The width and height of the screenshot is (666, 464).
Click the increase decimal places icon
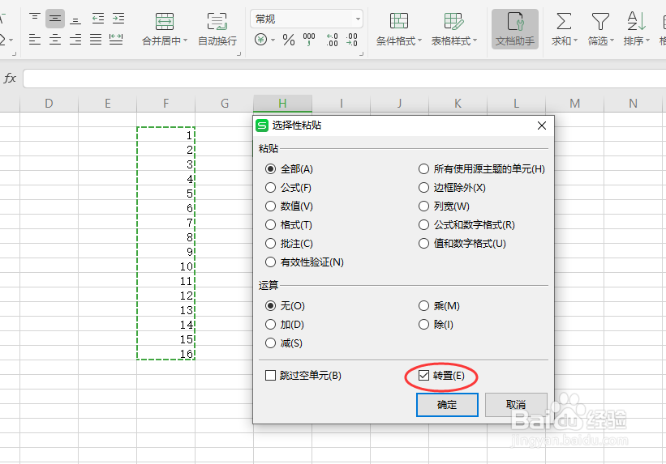(x=332, y=40)
